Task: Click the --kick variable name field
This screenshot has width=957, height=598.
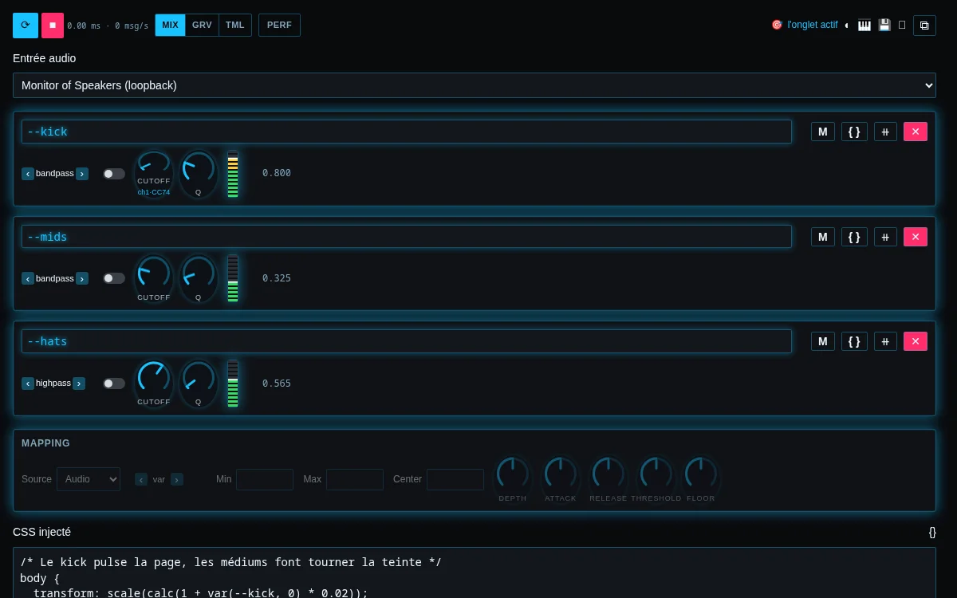Action: (407, 132)
